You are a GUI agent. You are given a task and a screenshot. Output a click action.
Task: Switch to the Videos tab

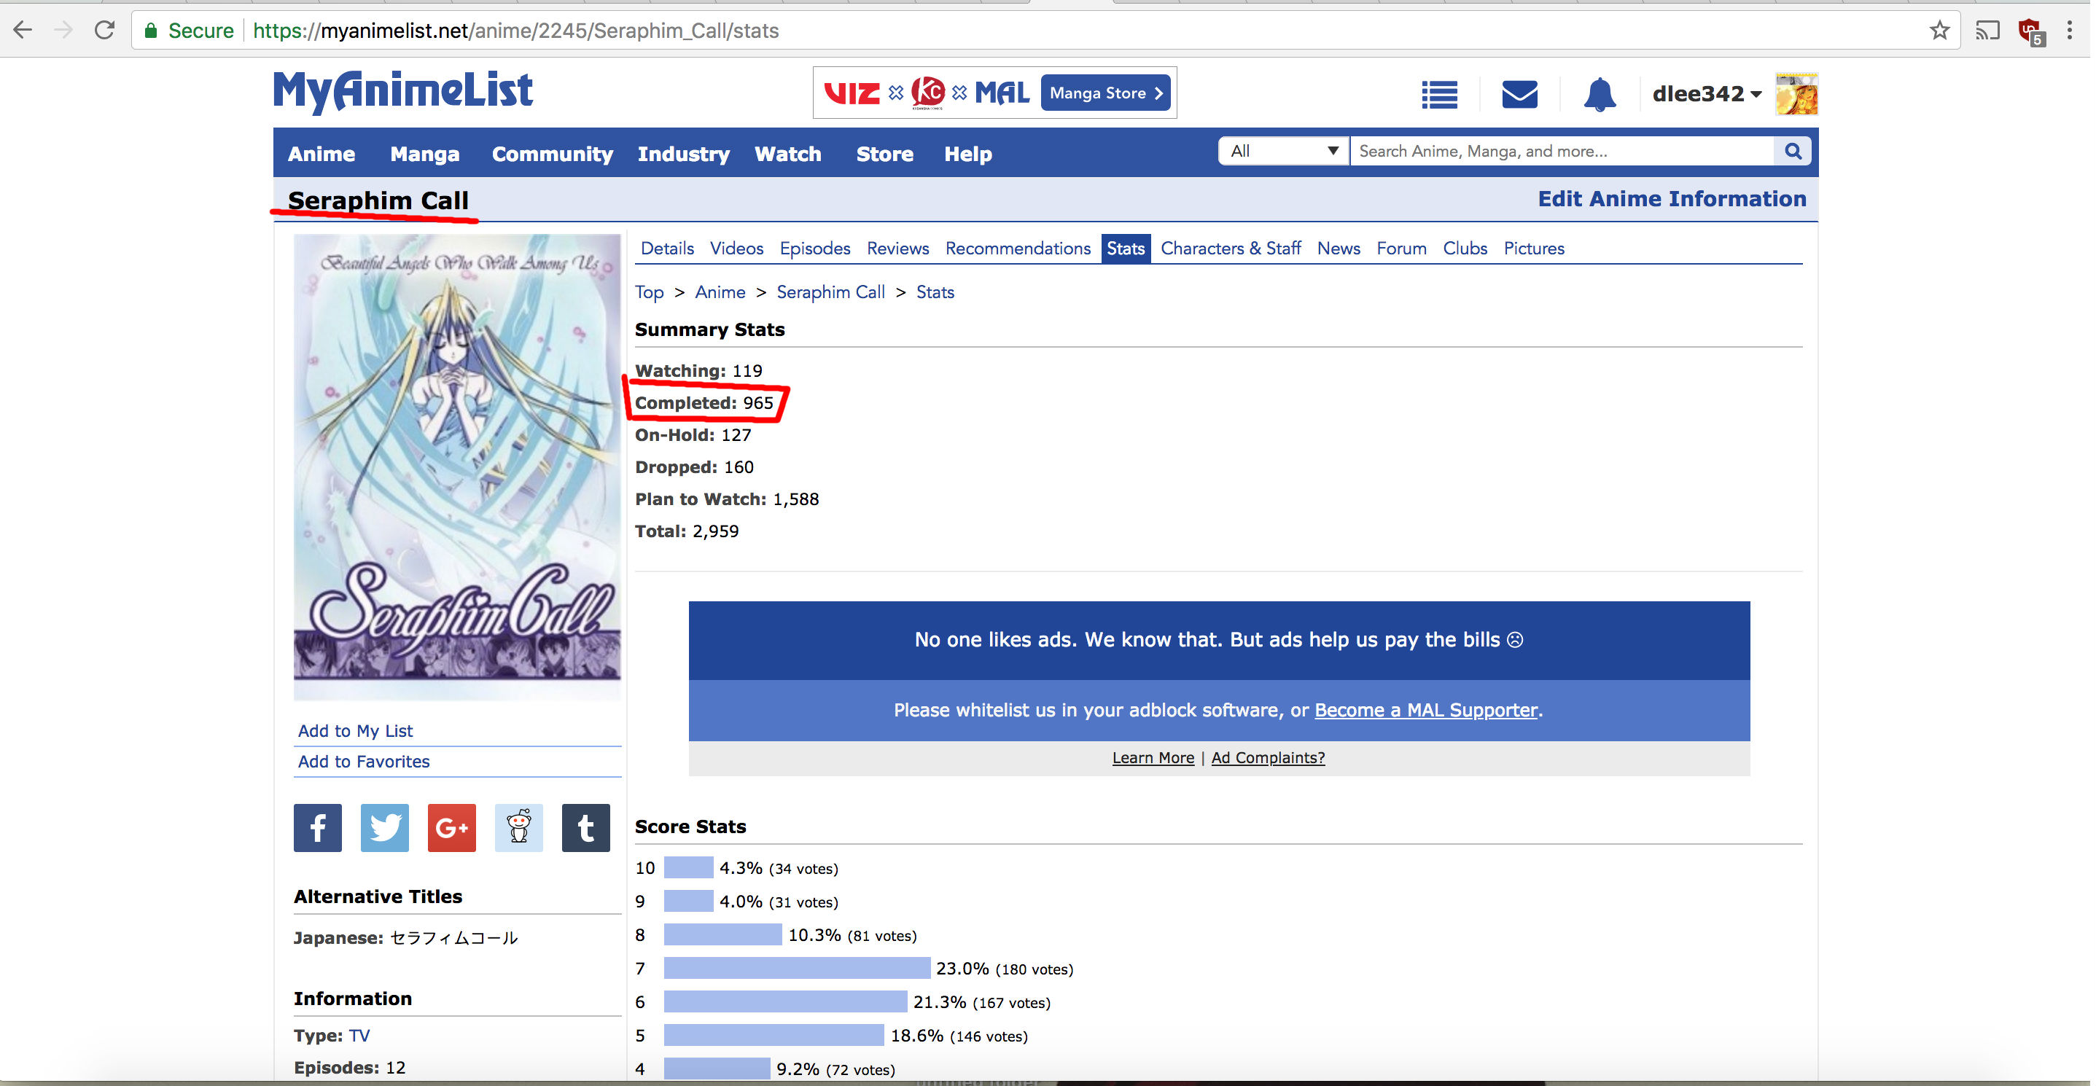pyautogui.click(x=738, y=249)
